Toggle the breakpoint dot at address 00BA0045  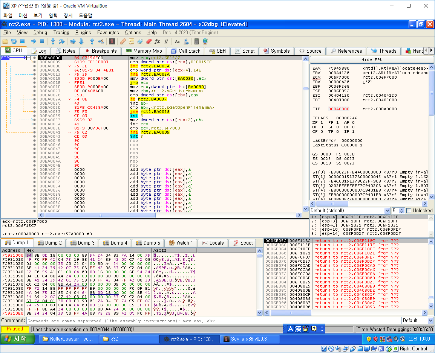coord(34,141)
